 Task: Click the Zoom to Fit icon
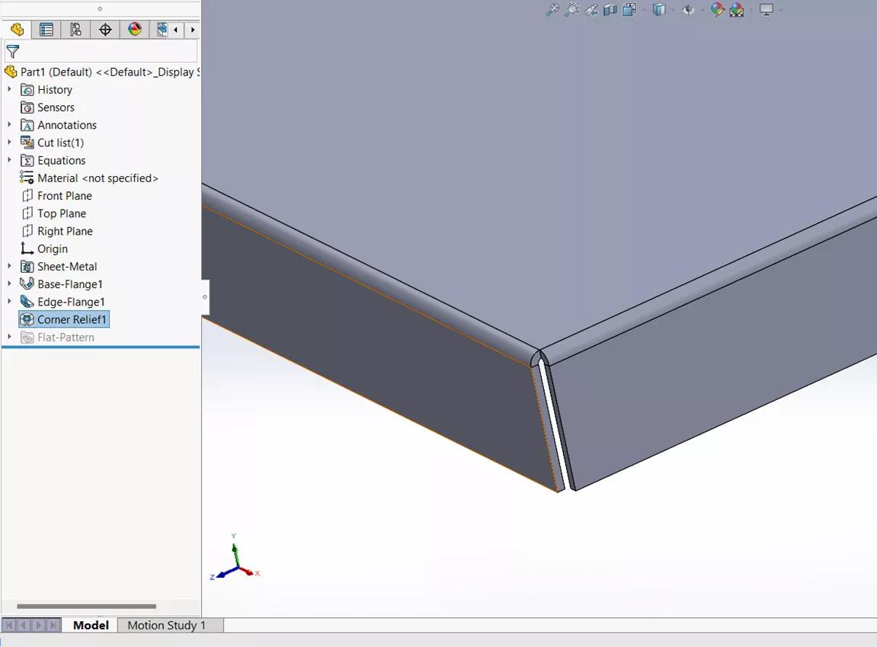(x=552, y=9)
